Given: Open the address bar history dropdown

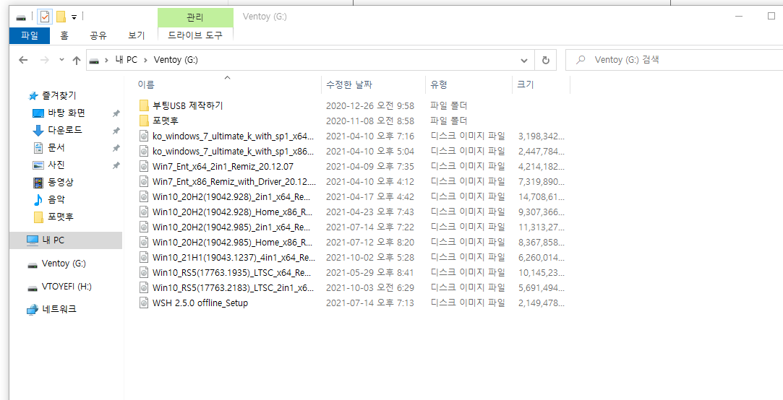Looking at the screenshot, I should click(524, 61).
